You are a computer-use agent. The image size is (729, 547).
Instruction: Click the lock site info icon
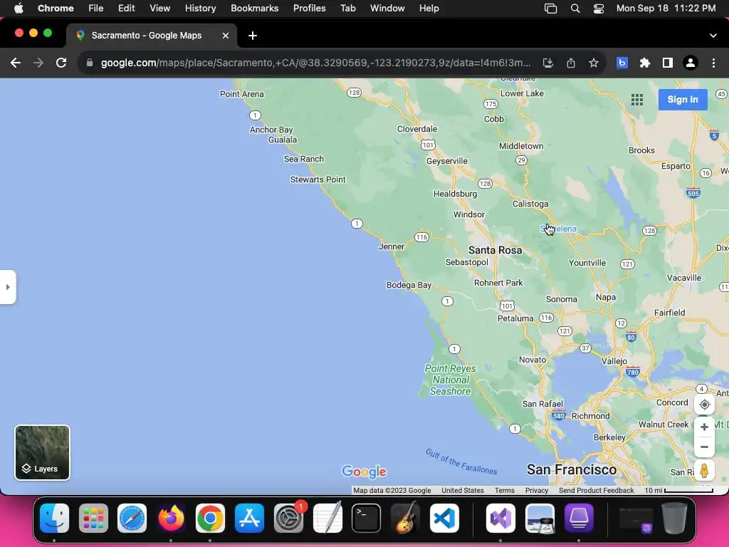coord(89,63)
